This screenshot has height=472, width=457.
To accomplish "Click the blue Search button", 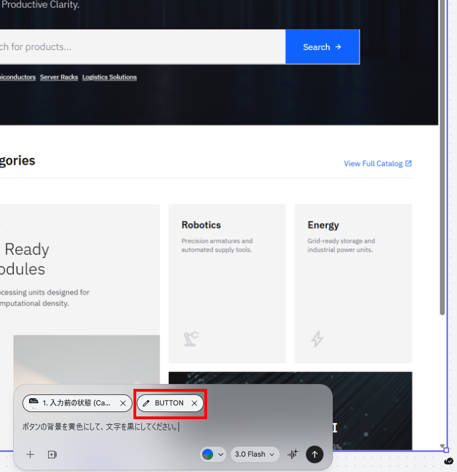I will point(322,47).
